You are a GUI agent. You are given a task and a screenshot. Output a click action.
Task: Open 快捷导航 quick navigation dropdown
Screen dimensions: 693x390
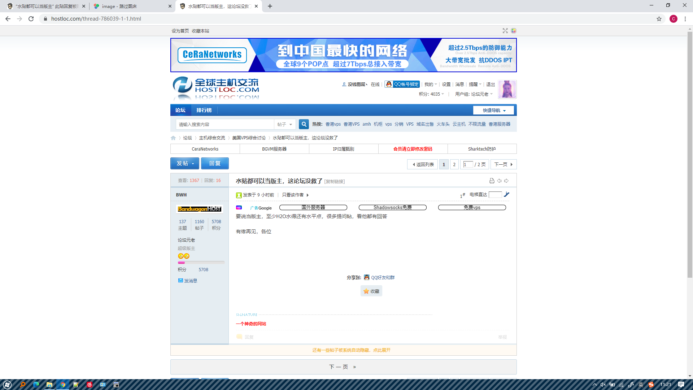(x=494, y=110)
